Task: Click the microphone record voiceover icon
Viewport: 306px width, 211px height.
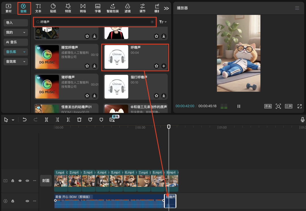Action: pyautogui.click(x=303, y=120)
